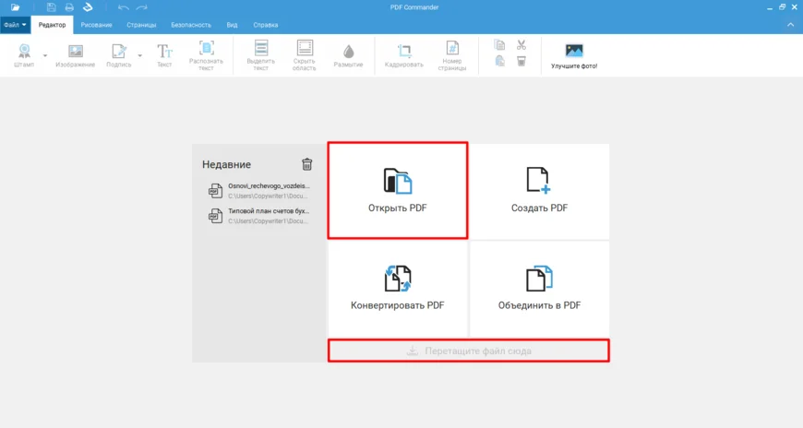This screenshot has height=428, width=803.
Task: Open recent file Osnovi_rechevogo_vozdeis...
Action: pos(259,190)
